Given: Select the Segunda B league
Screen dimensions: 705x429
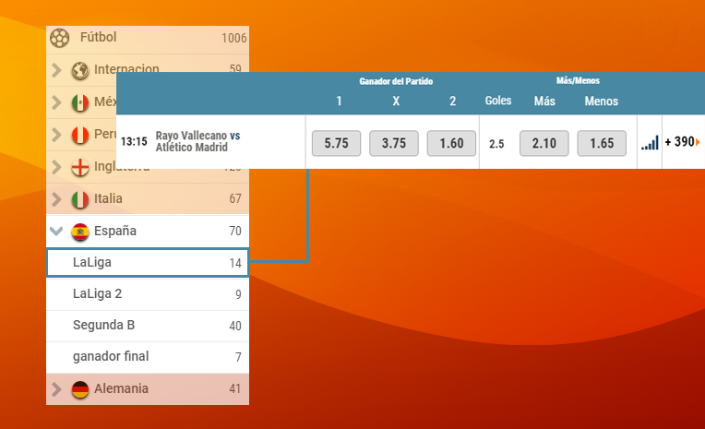Looking at the screenshot, I should 148,326.
